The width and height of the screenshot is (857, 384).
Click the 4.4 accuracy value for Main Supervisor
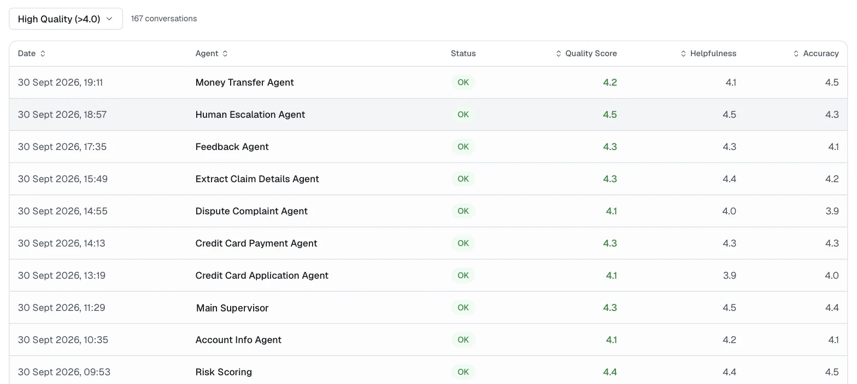coord(832,308)
